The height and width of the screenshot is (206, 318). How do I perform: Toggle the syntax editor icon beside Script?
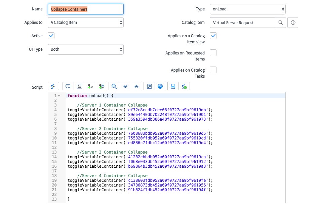53,86
